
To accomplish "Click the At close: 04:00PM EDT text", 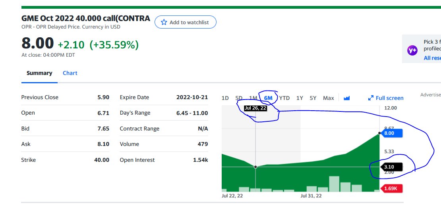I will (48, 55).
